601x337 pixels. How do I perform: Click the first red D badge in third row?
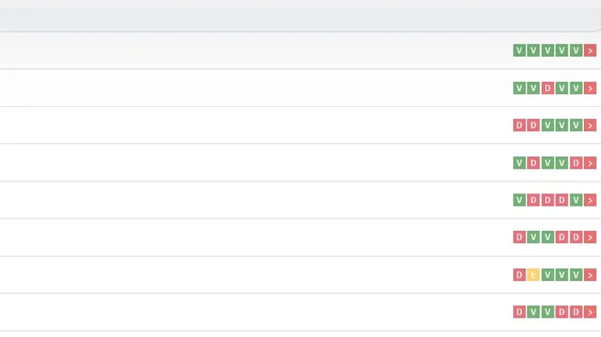coord(519,126)
